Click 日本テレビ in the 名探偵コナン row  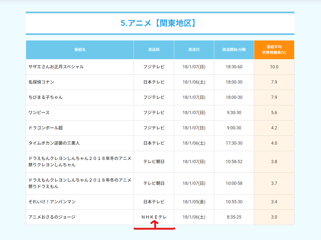pos(154,82)
